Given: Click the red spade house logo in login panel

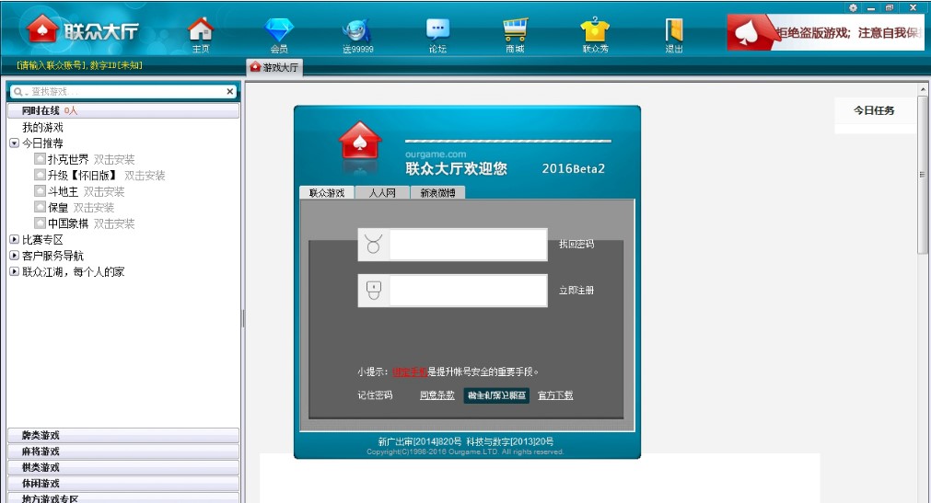Looking at the screenshot, I should click(x=360, y=142).
